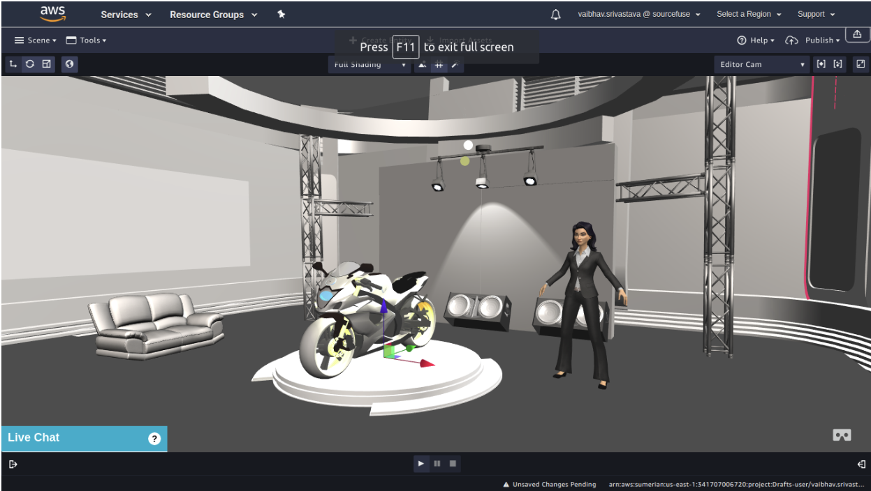This screenshot has width=871, height=491.
Task: Toggle the skybox mountain icon
Action: [x=423, y=65]
